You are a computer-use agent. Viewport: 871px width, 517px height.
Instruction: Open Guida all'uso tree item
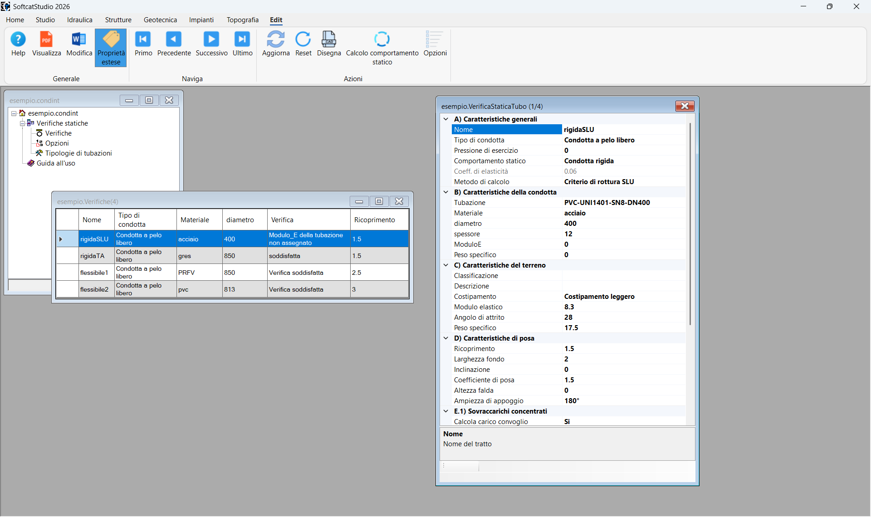(x=56, y=163)
